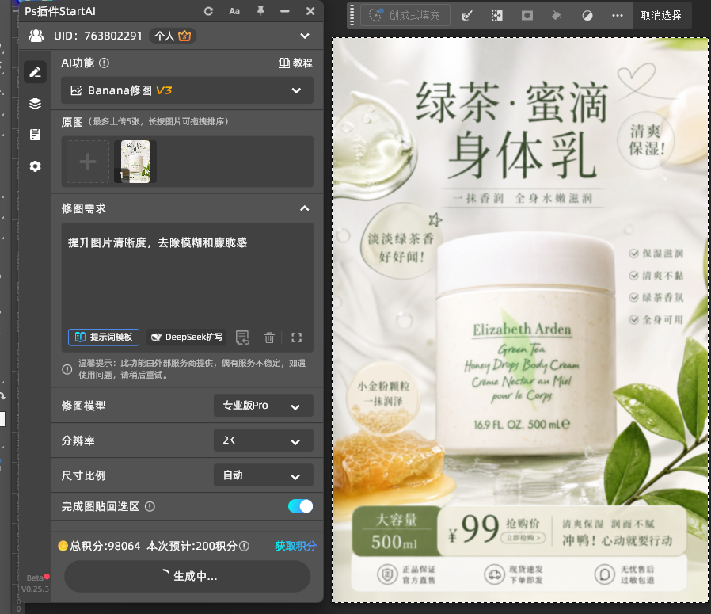Viewport: 711px width, 614px height.
Task: Pin the StartAI plugin panel
Action: coord(260,11)
